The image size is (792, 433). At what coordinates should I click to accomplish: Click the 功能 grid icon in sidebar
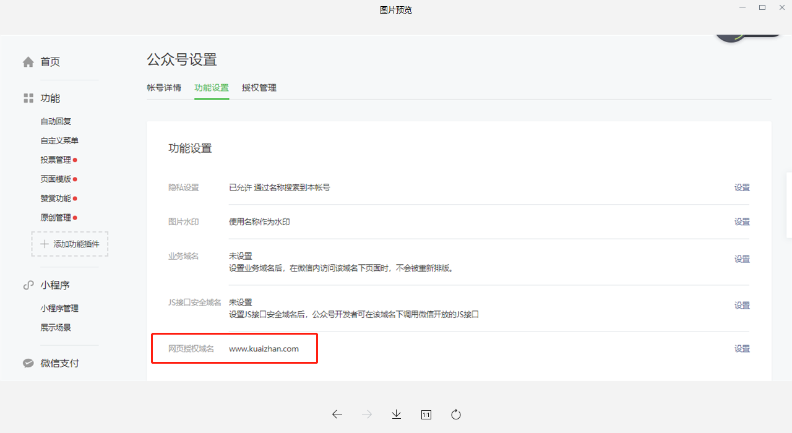(28, 98)
